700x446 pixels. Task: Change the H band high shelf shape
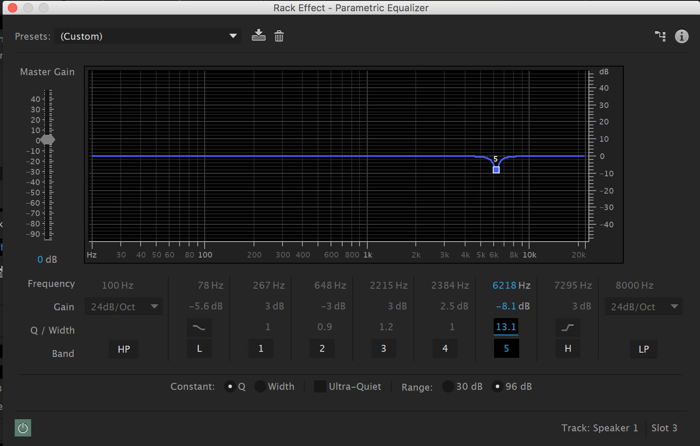pyautogui.click(x=568, y=328)
